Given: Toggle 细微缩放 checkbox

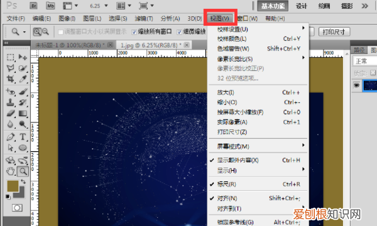Looking at the screenshot, I should 179,32.
